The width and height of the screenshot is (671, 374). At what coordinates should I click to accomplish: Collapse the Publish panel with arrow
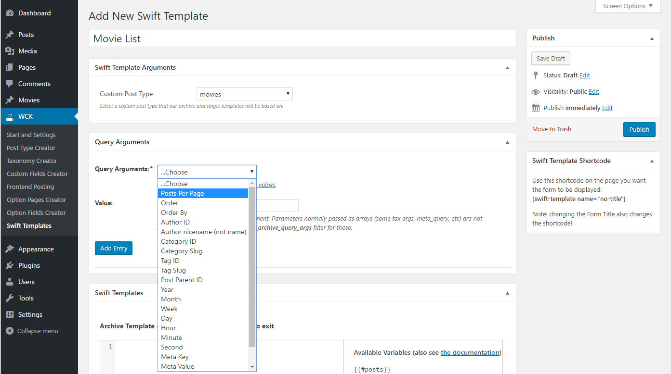652,38
